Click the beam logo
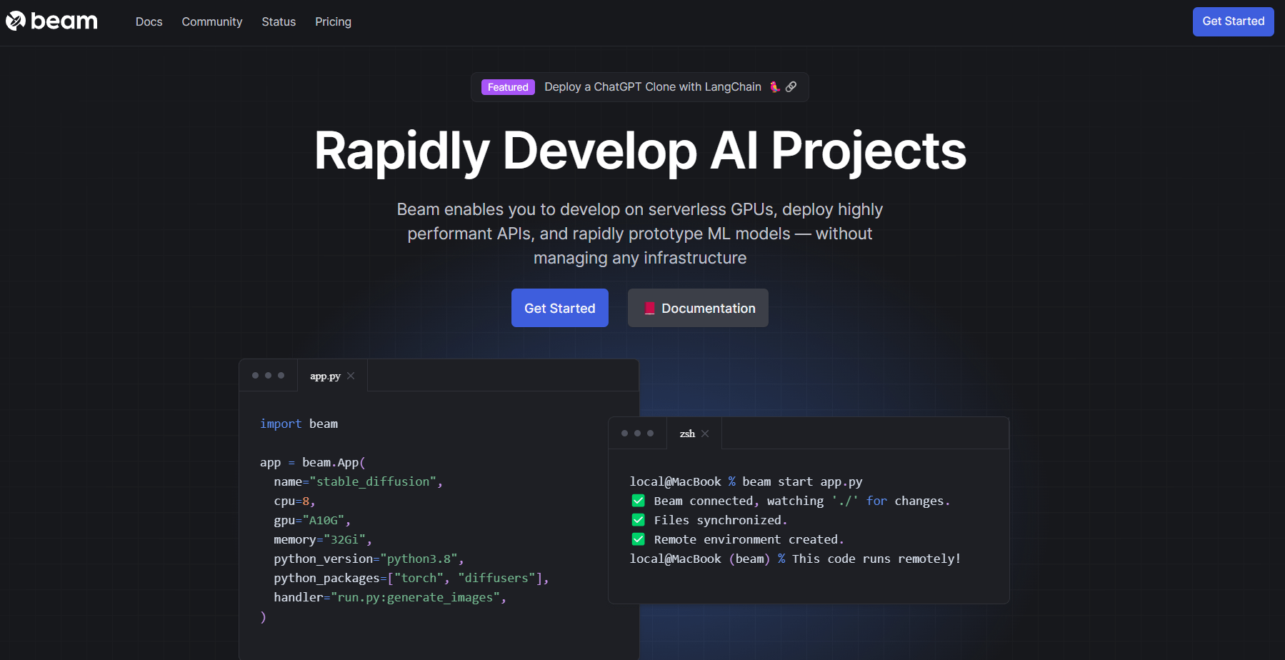 51,21
